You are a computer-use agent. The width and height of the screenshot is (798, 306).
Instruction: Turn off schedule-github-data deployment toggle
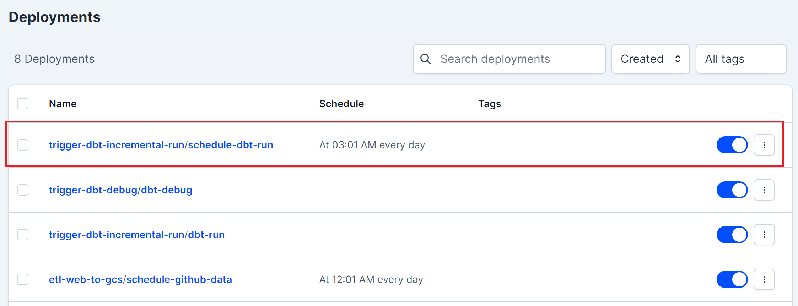coord(732,279)
